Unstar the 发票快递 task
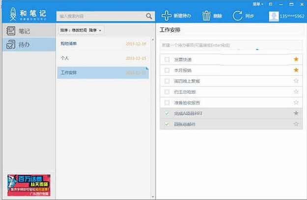Viewport: 307px width, 200px height. click(296, 59)
